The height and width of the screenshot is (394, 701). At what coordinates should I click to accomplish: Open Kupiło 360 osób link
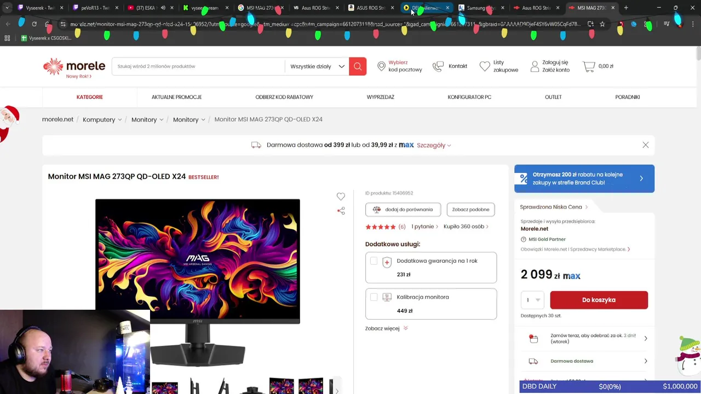click(x=466, y=227)
